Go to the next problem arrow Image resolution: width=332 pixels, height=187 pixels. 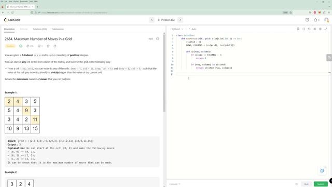click(180, 20)
